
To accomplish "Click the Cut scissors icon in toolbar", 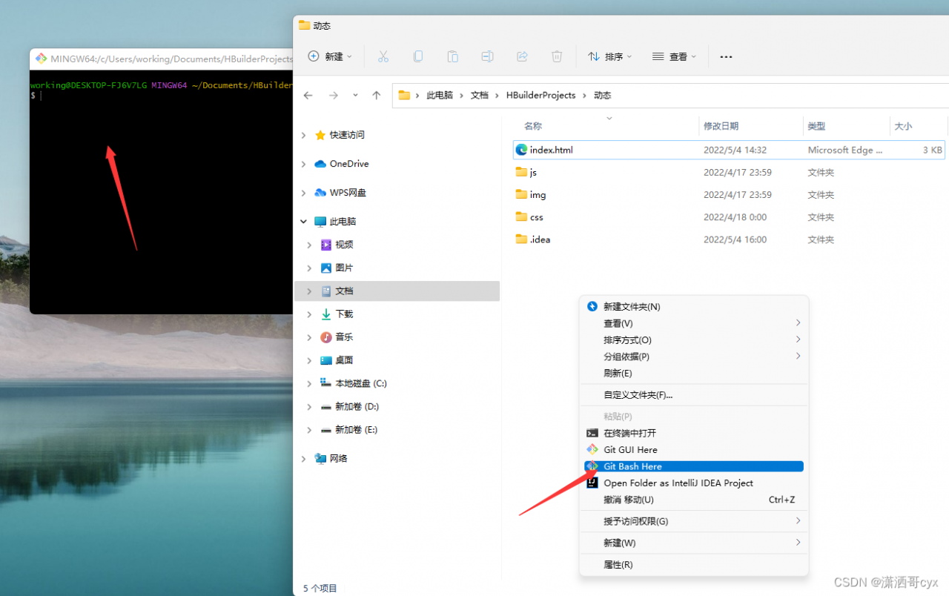I will (x=383, y=56).
